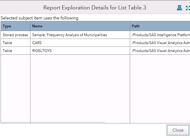The image size is (190, 138).
Task: Click empty Path column area below the rows
Action: (160, 88)
